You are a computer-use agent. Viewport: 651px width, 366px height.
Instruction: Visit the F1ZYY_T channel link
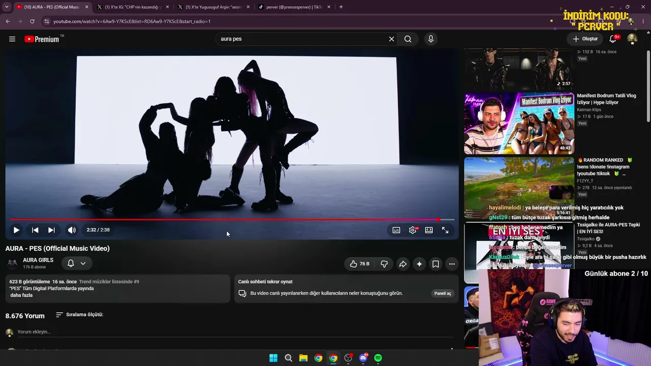tap(585, 181)
